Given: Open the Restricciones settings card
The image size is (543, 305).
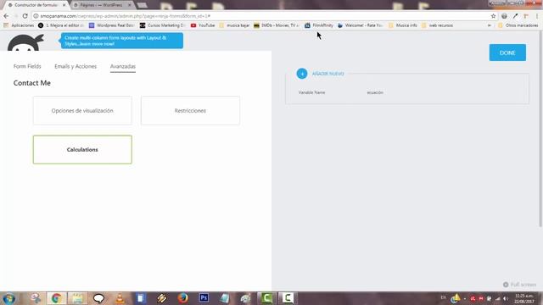Looking at the screenshot, I should click(190, 111).
